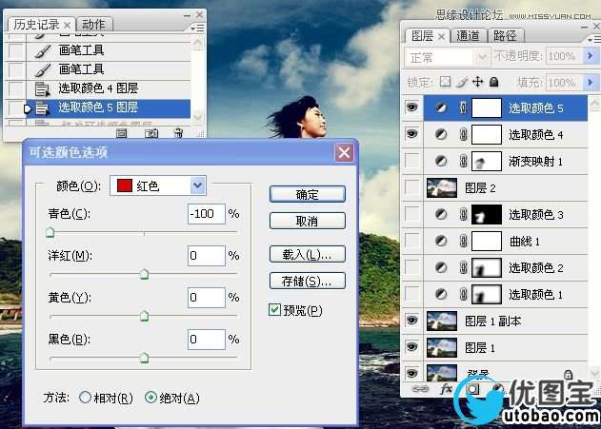Click mask link chain icon of 选取颜色 4

tap(463, 134)
